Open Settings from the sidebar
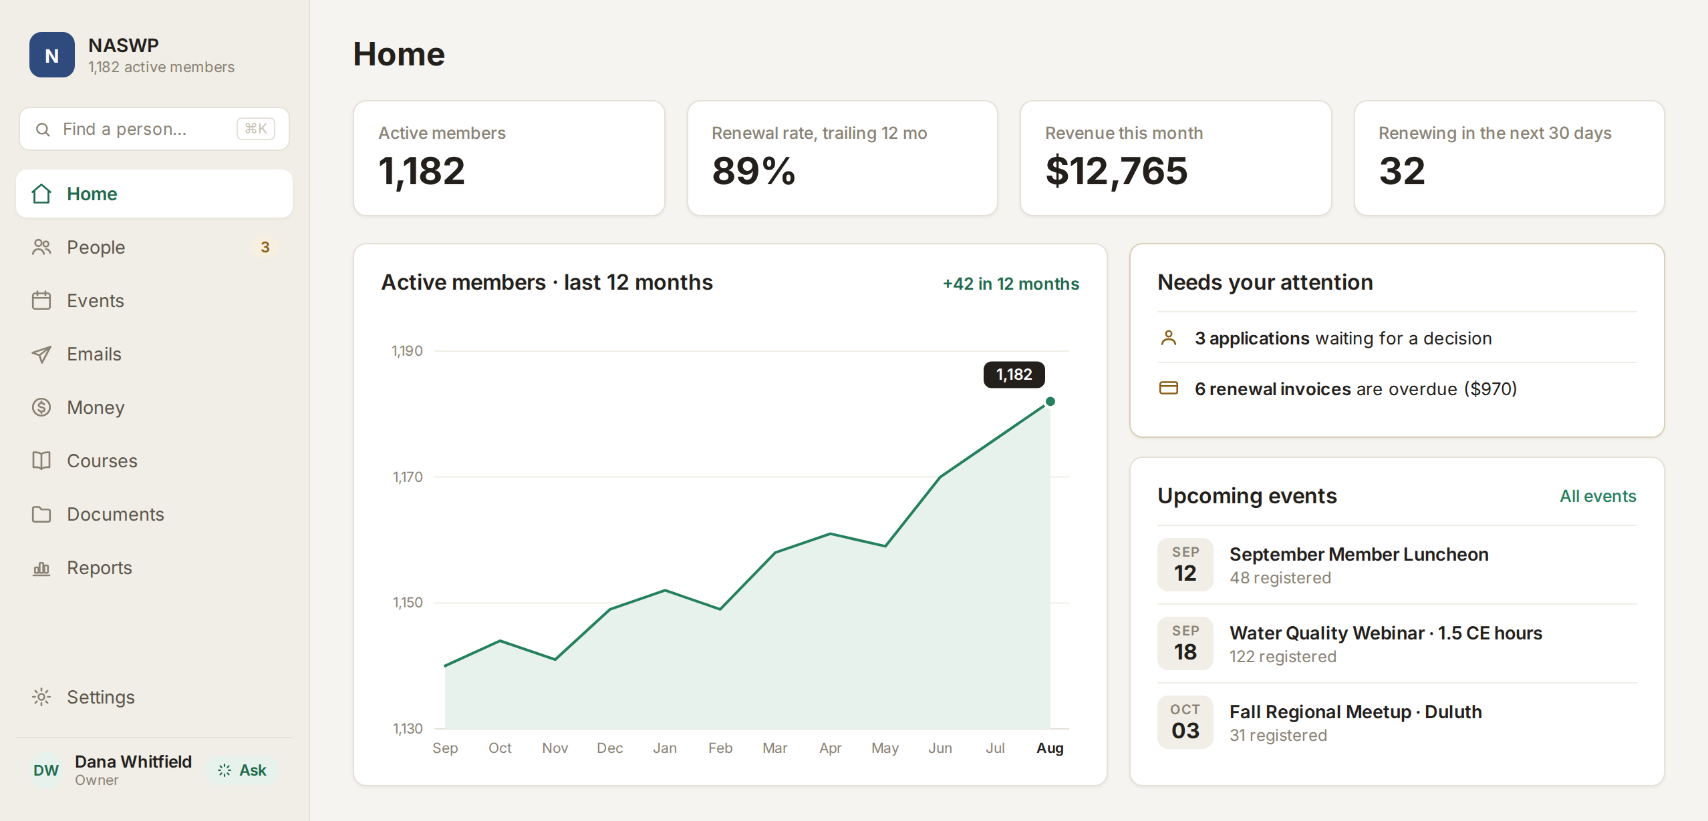Screen dimensions: 1708x821 (x=154, y=697)
